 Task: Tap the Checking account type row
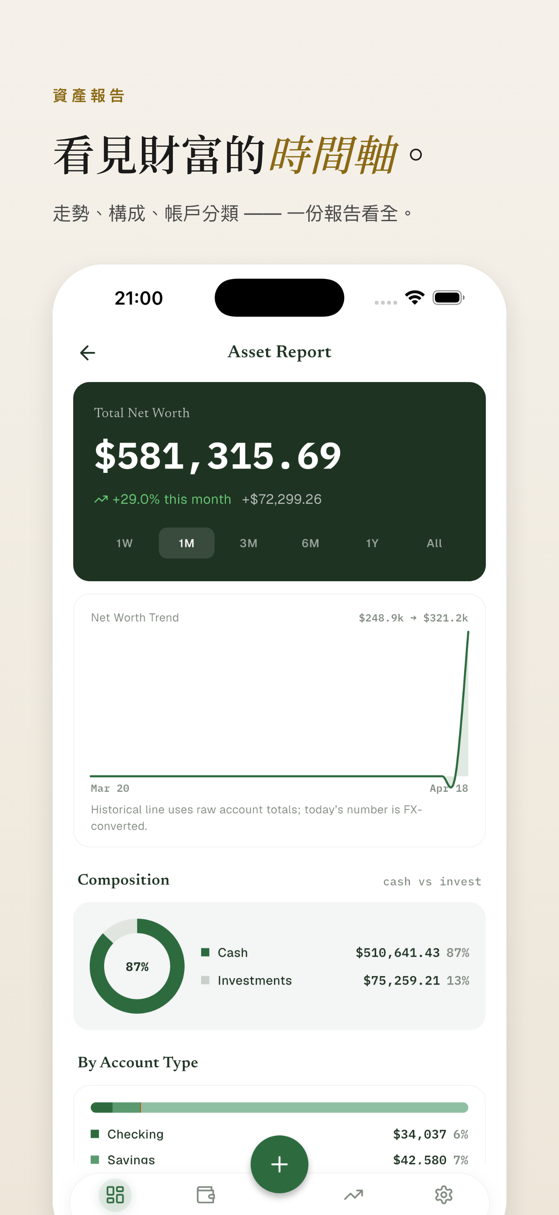(279, 1134)
